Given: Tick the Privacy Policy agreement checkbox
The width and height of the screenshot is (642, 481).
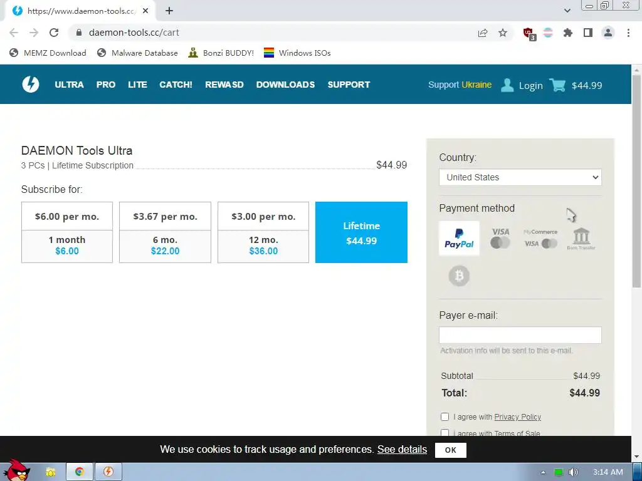Looking at the screenshot, I should click(x=445, y=416).
